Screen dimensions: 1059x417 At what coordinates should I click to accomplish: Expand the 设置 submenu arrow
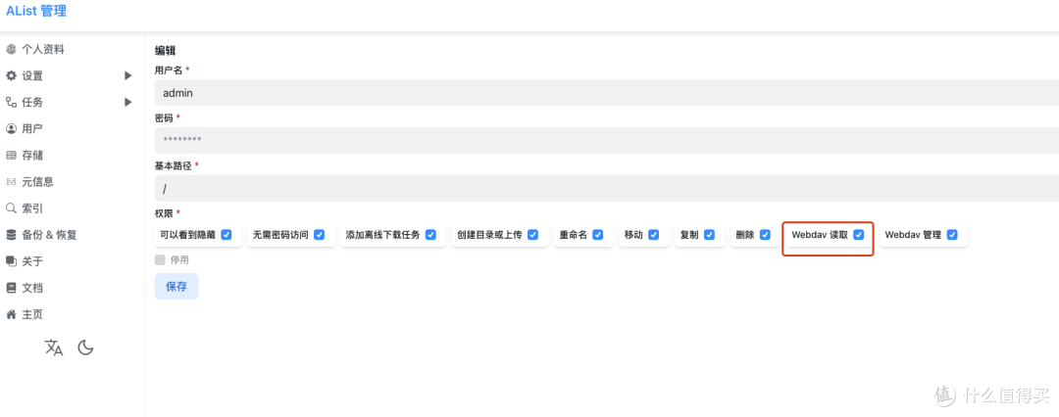pos(127,75)
